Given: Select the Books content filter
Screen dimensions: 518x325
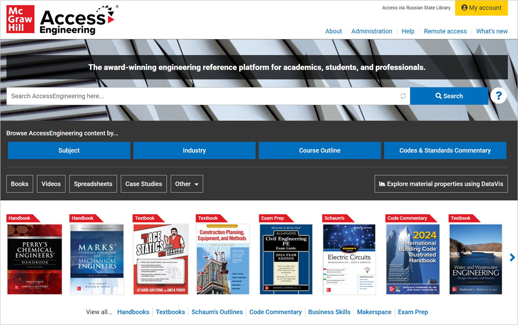Looking at the screenshot, I should click(20, 184).
